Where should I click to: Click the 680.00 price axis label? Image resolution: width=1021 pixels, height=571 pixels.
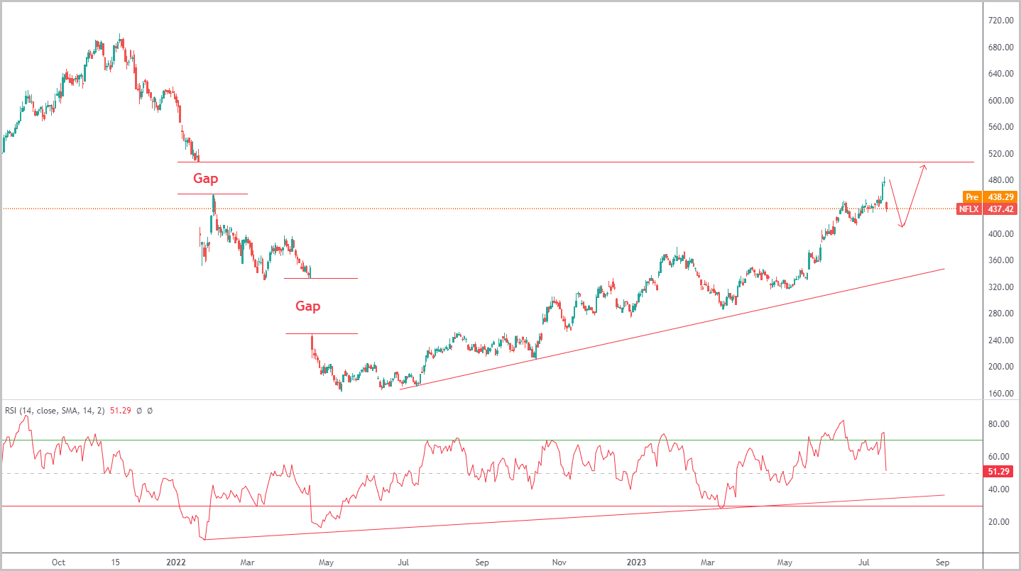pyautogui.click(x=1000, y=48)
